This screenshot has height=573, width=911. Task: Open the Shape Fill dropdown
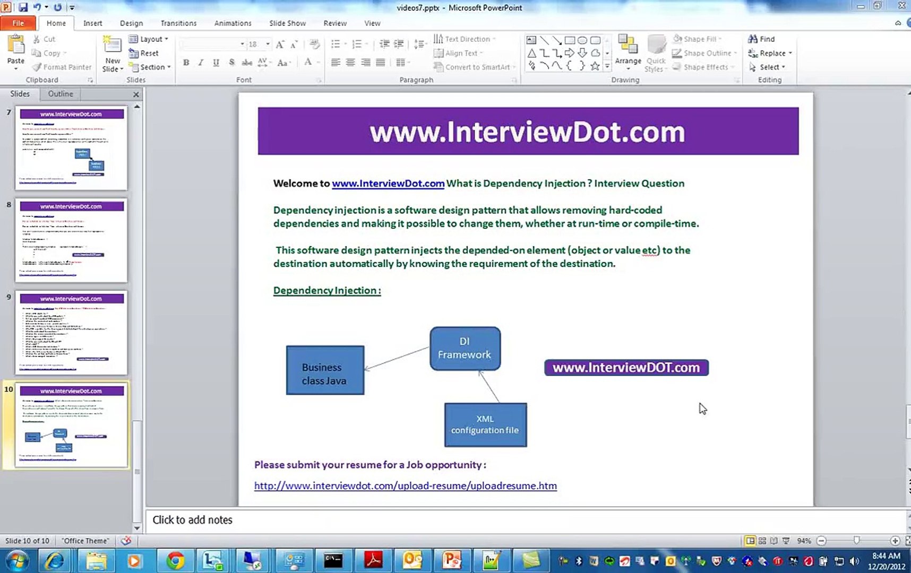point(698,39)
